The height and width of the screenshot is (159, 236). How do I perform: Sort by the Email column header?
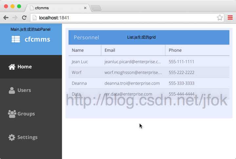[133, 50]
